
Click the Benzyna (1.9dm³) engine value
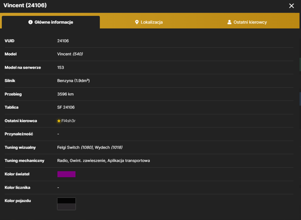pos(73,81)
